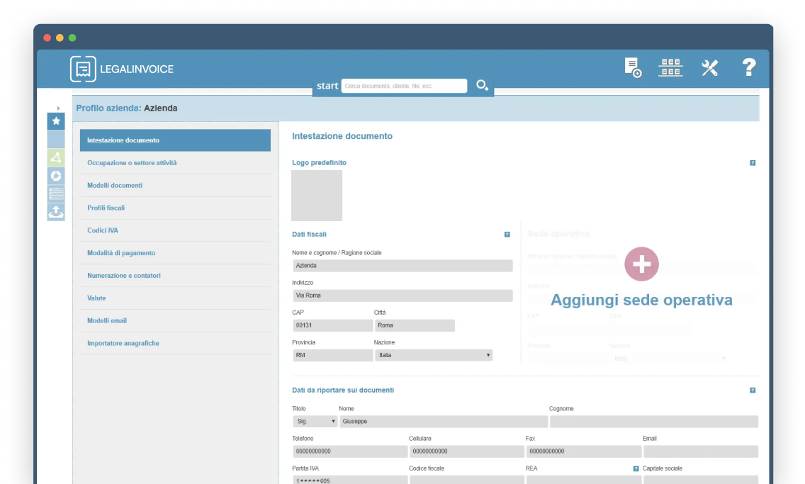Open the Titolo dropdown showing Sig.
Viewport: 805px width, 484px height.
coord(315,422)
